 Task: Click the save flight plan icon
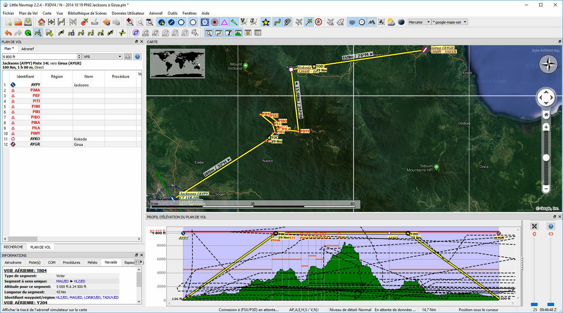28,22
